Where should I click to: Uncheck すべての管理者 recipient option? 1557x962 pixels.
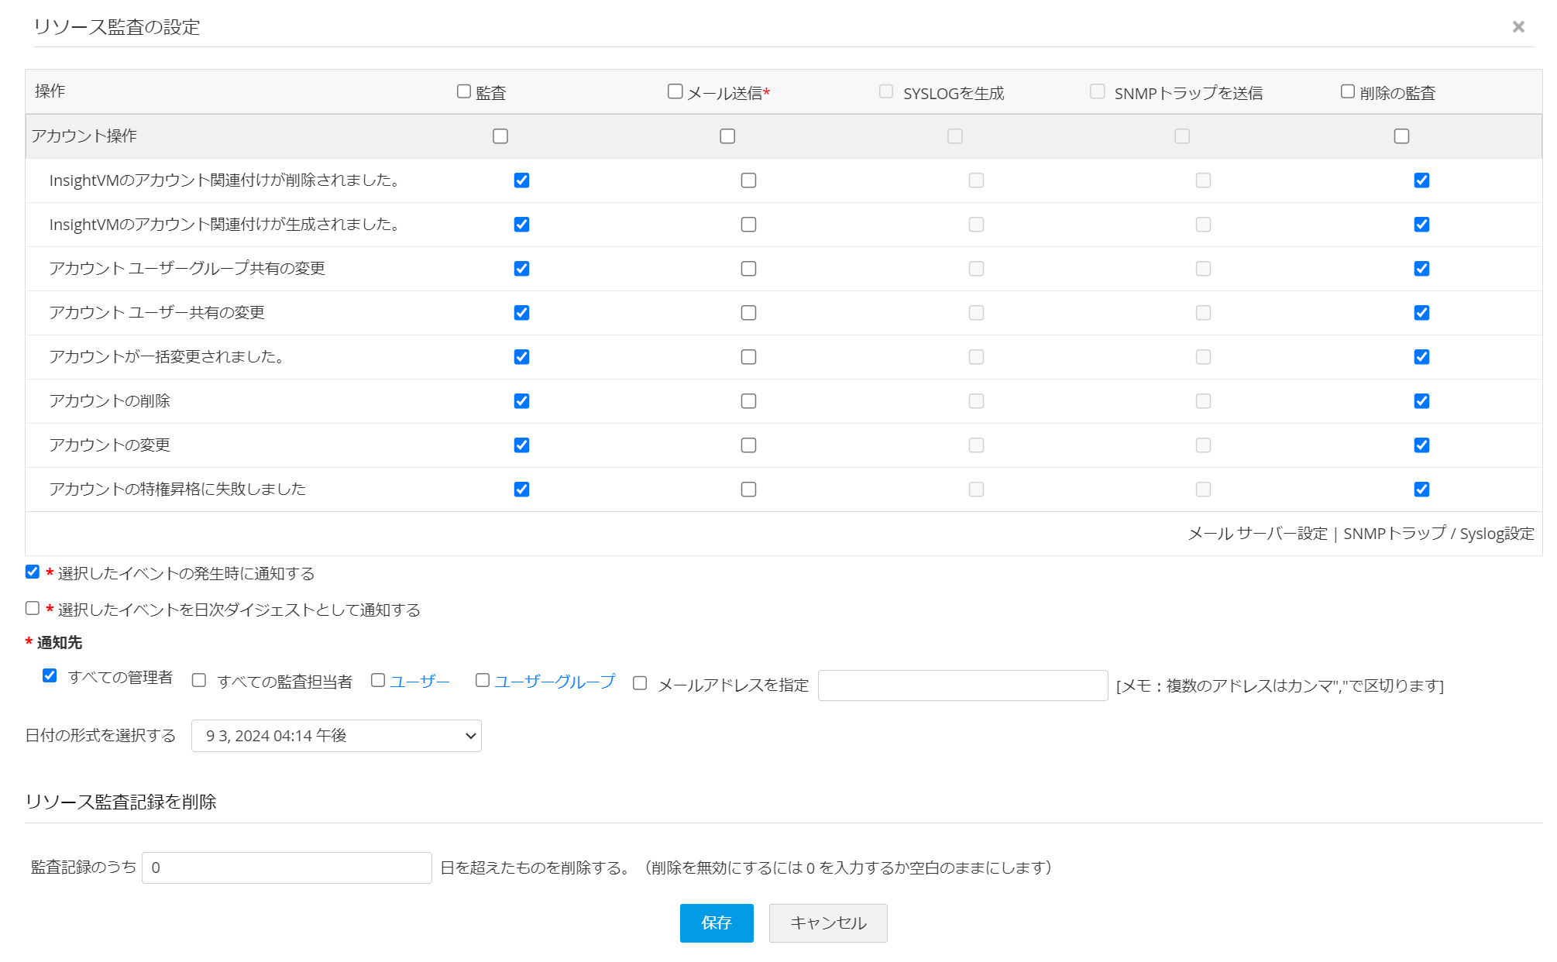click(50, 675)
